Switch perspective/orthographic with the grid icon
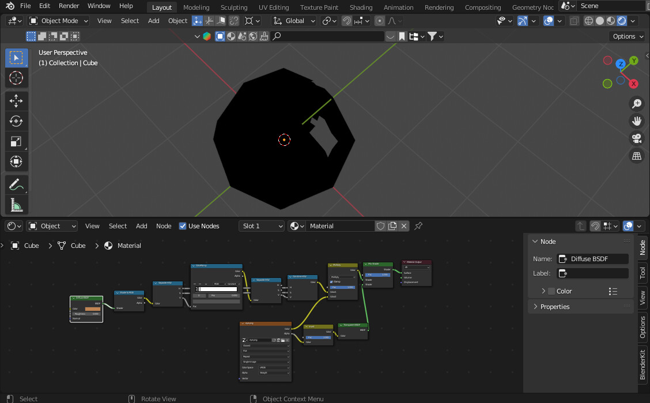This screenshot has width=650, height=403. click(x=637, y=156)
